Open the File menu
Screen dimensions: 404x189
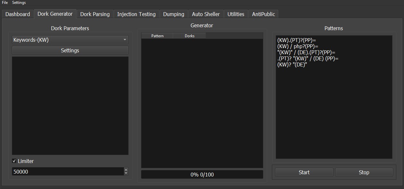pos(5,3)
